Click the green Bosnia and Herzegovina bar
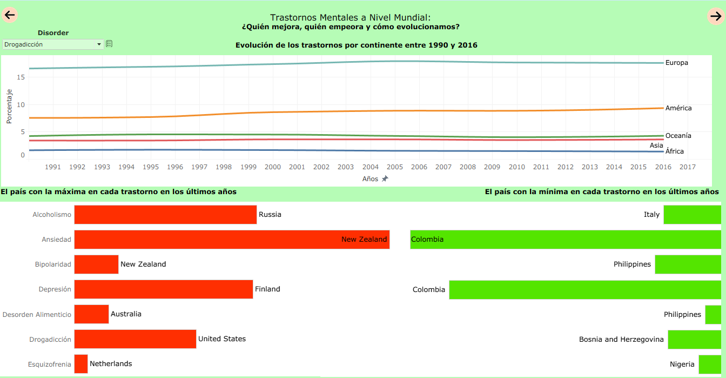Screen dimensions: 726x378 (x=694, y=340)
